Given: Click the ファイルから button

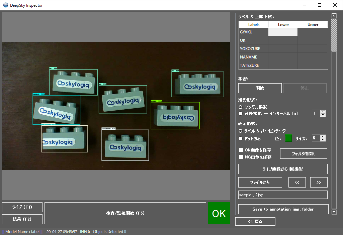Looking at the screenshot, I should point(260,182).
